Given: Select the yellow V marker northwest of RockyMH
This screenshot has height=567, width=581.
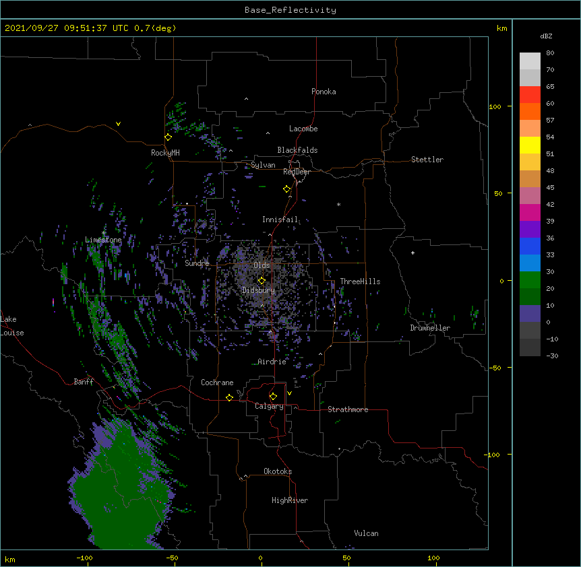Looking at the screenshot, I should click(x=118, y=124).
